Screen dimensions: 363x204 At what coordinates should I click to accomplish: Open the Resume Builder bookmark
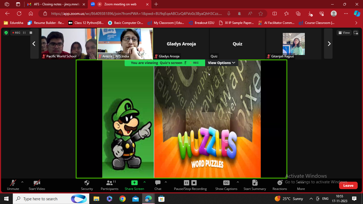click(x=46, y=23)
